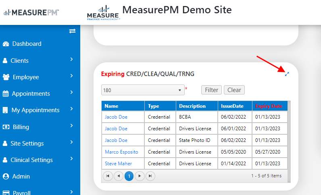Screen dimensions: 321x195
Task: Open the 180 days dropdown
Action: pyautogui.click(x=143, y=90)
